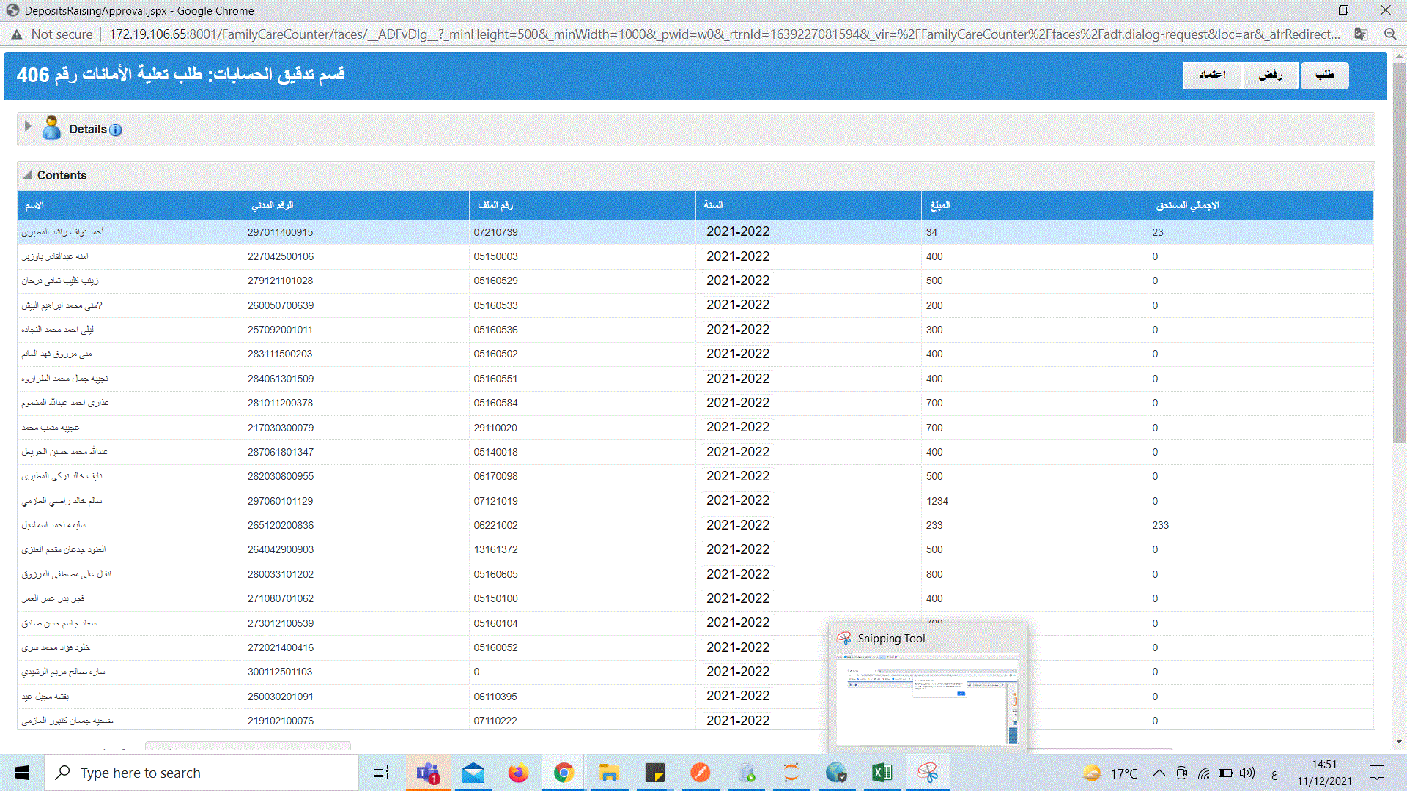Open Firefox from taskbar
The width and height of the screenshot is (1407, 791).
(x=518, y=773)
